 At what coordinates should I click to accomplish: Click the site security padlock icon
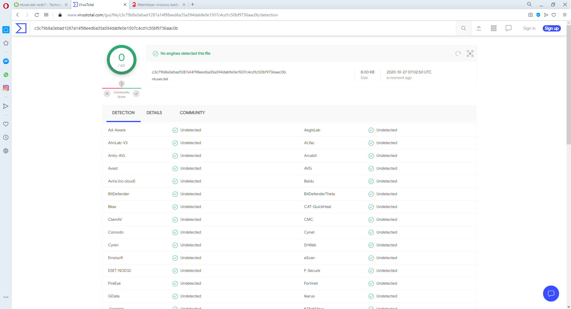[x=60, y=15]
